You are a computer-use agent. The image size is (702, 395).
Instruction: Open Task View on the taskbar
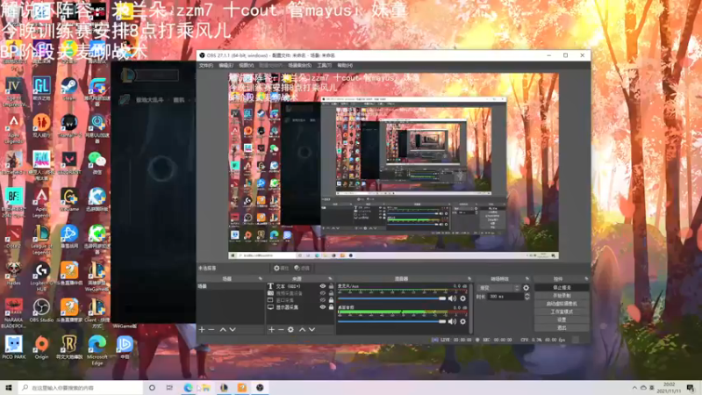tap(169, 387)
